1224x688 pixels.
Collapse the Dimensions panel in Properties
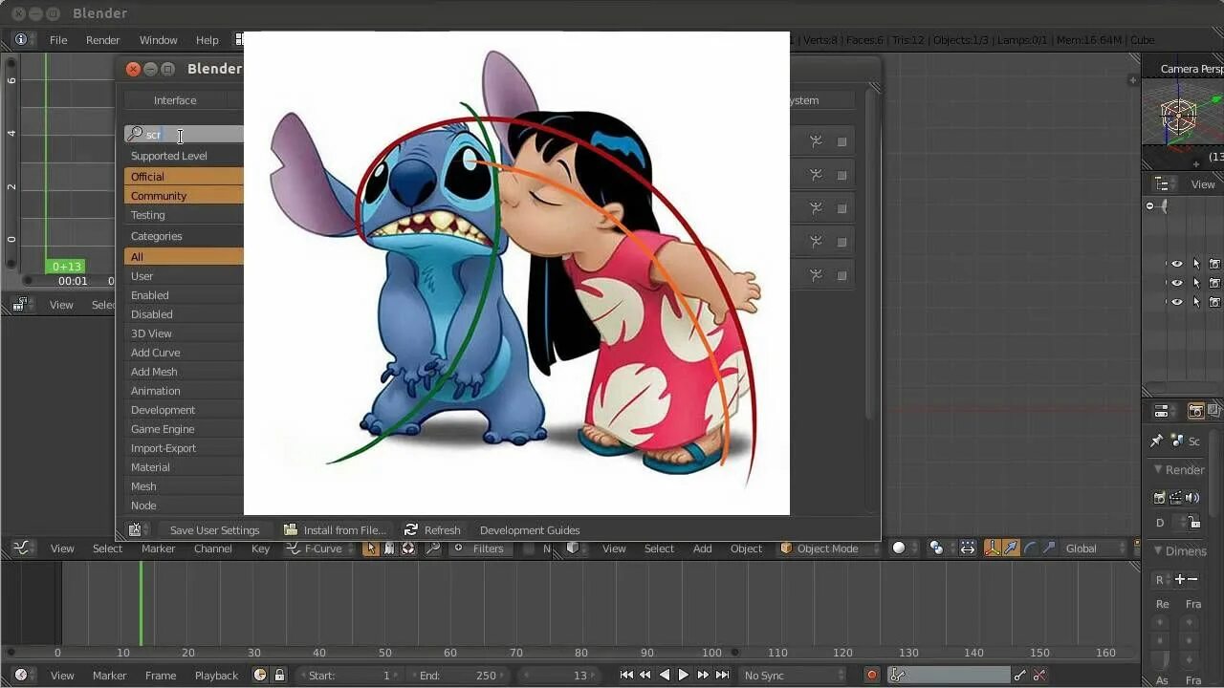(x=1158, y=550)
